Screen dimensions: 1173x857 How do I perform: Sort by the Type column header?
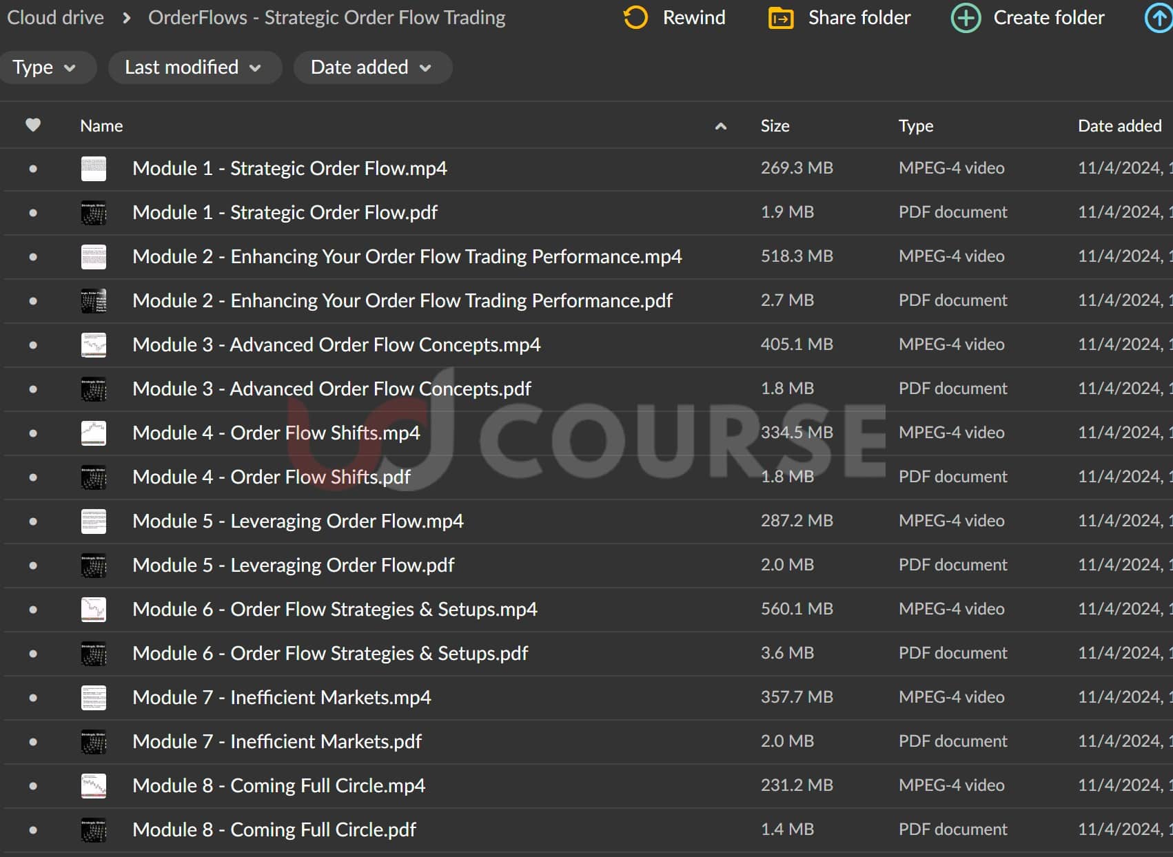(x=915, y=126)
